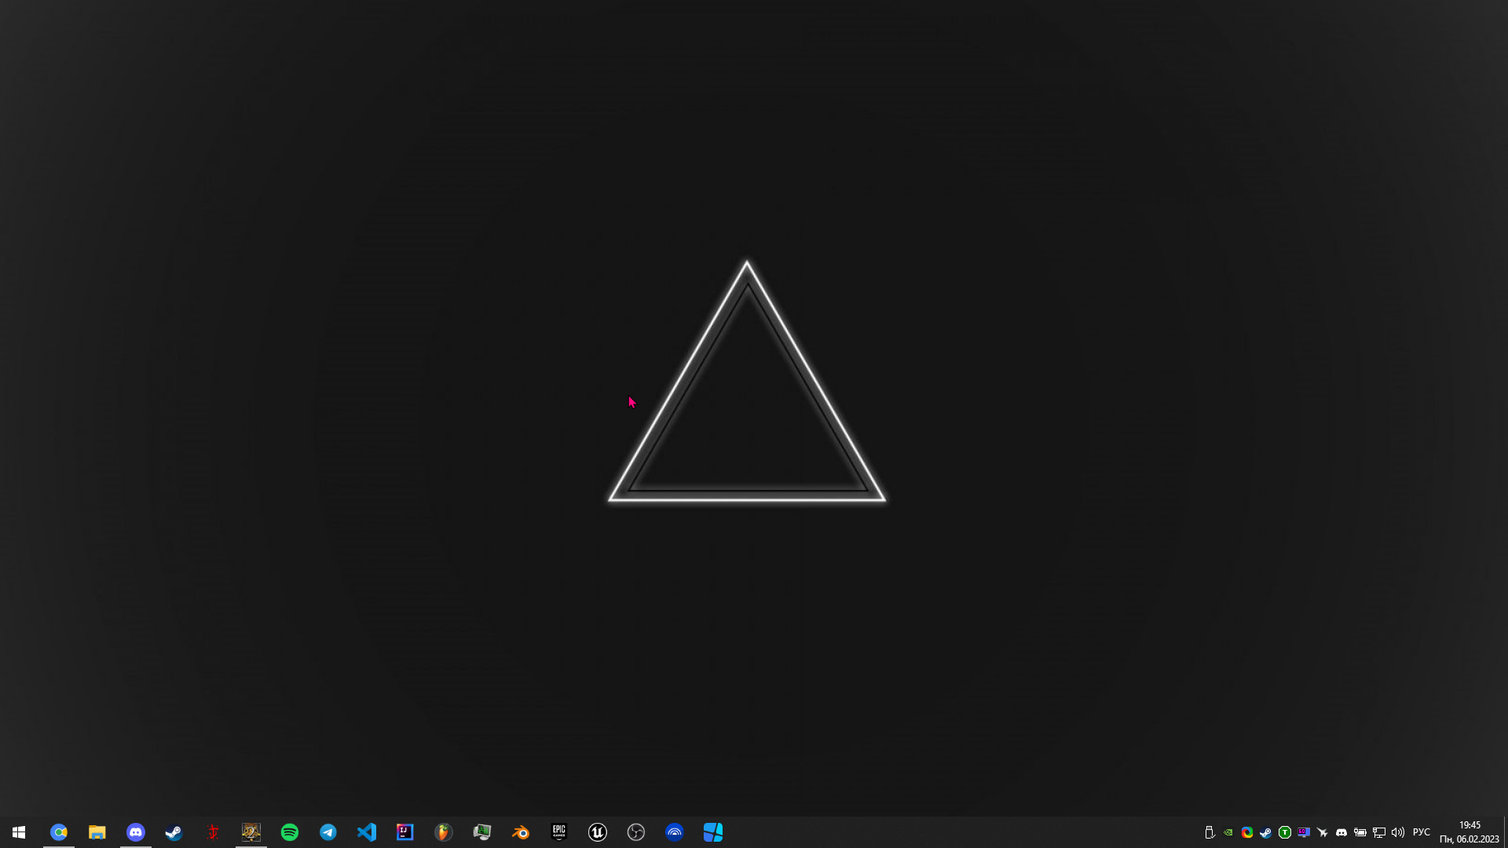Launch Unreal Engine from the taskbar
Image resolution: width=1508 pixels, height=848 pixels.
[598, 832]
